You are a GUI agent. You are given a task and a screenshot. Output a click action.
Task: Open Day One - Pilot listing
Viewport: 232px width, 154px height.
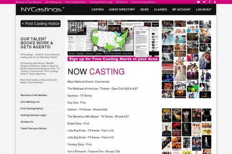click(77, 102)
